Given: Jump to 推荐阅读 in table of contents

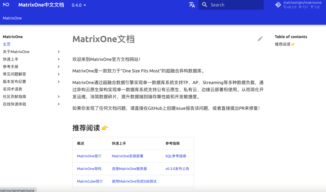Looking at the screenshot, I should click(x=285, y=44).
